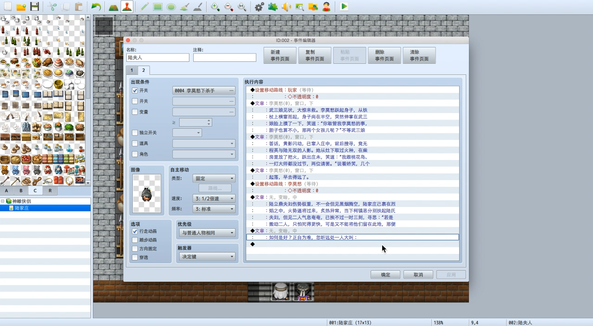The height and width of the screenshot is (326, 593).
Task: Select the Flood Fill bucket tool
Action: (x=184, y=7)
